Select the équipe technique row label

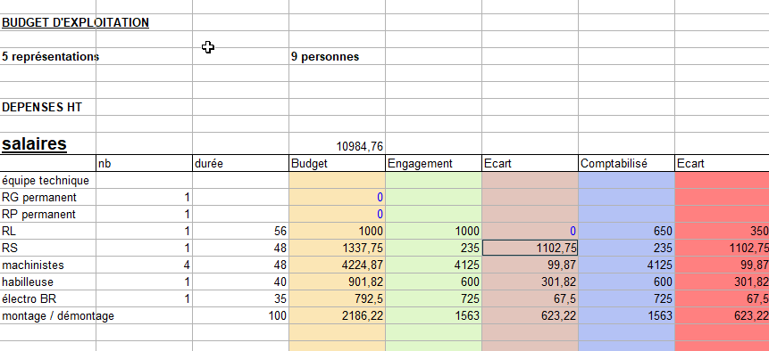tap(48, 180)
